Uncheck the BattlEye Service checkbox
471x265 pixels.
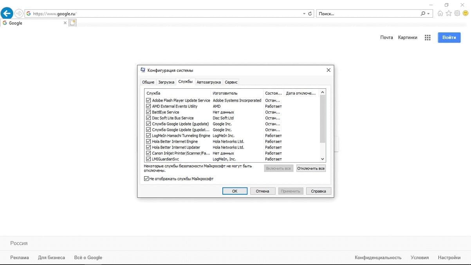click(x=148, y=112)
